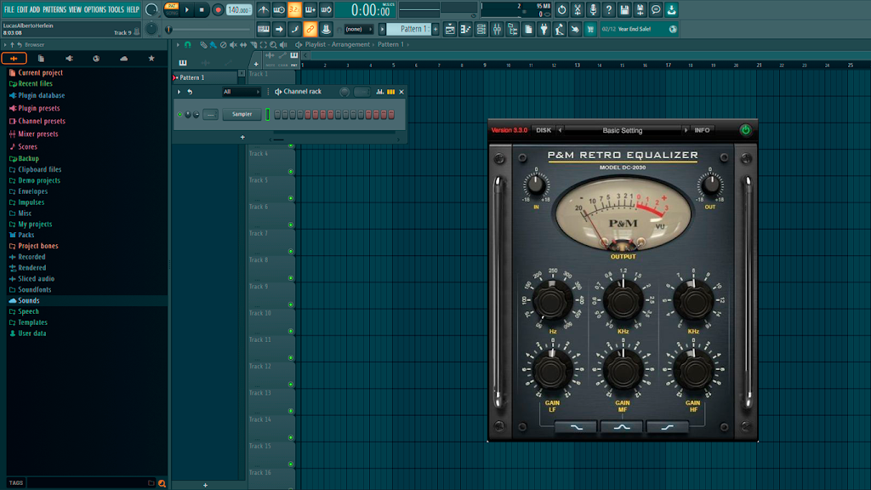Open the FILE menu

(9, 9)
